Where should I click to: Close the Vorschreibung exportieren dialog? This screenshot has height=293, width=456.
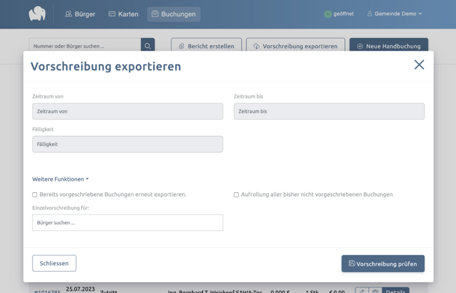click(x=419, y=64)
